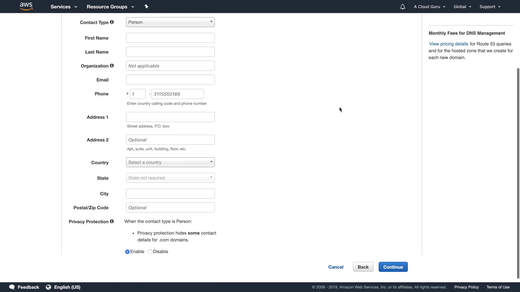Image resolution: width=520 pixels, height=292 pixels.
Task: Click the Privacy Protection info icon
Action: pyautogui.click(x=112, y=221)
